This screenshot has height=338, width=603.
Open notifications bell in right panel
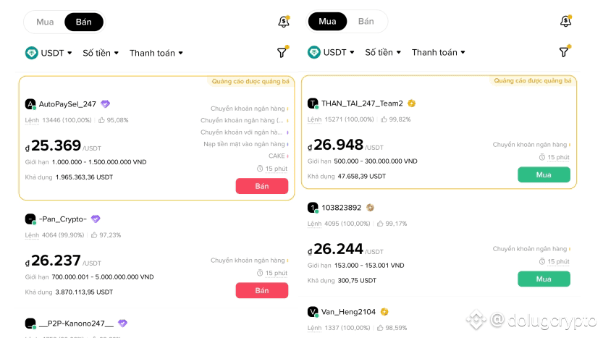pos(565,22)
